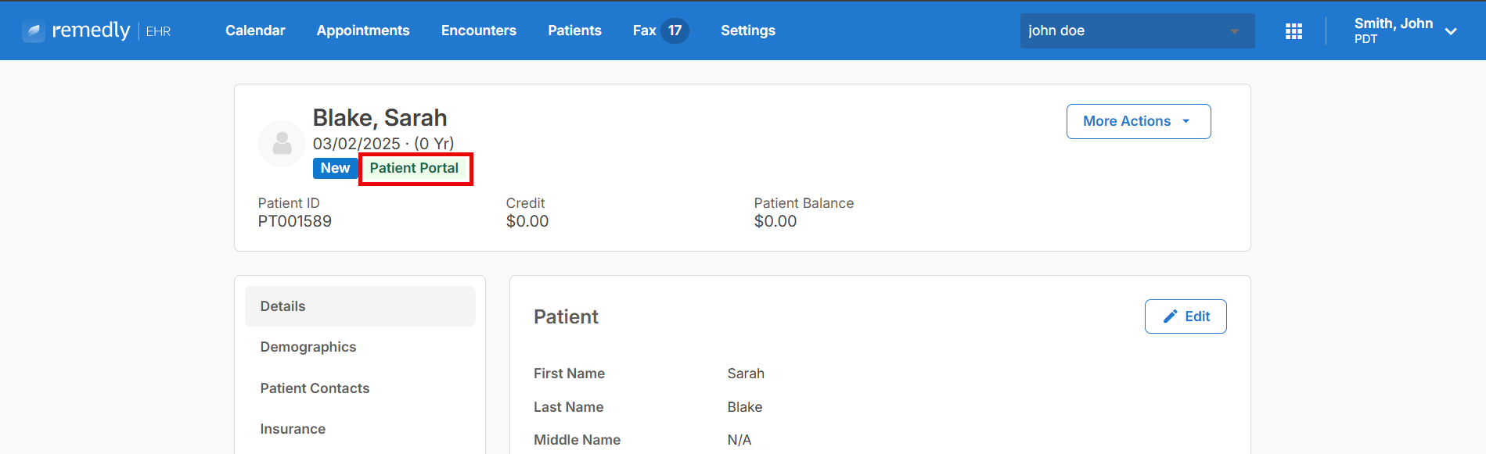
Task: Expand the More Actions dropdown
Action: coord(1139,121)
